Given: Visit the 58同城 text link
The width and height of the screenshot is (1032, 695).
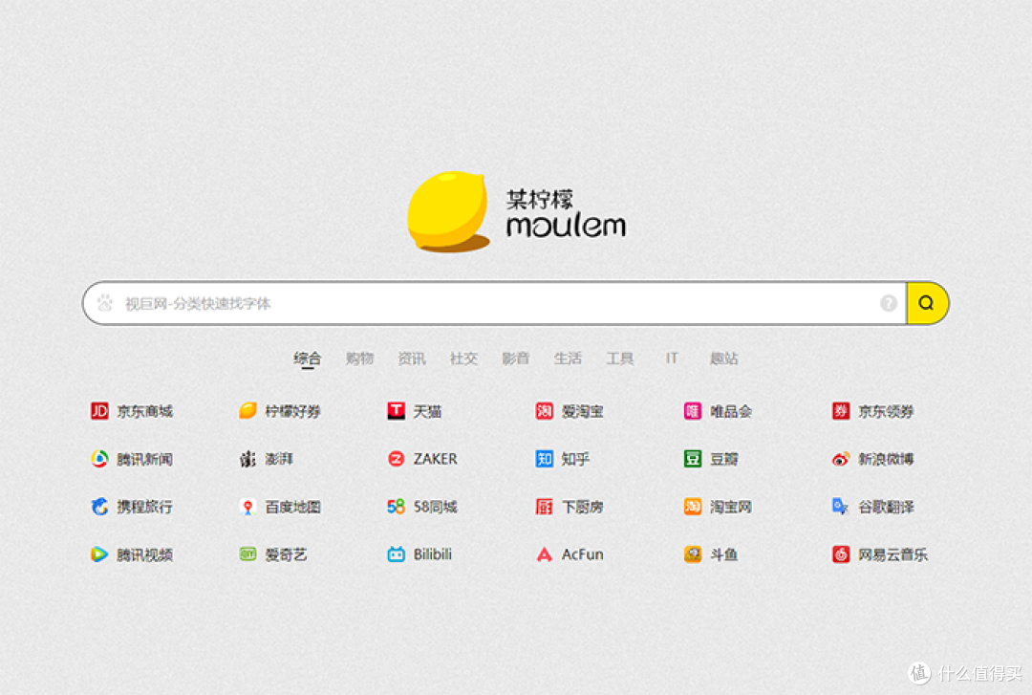Looking at the screenshot, I should pos(435,507).
